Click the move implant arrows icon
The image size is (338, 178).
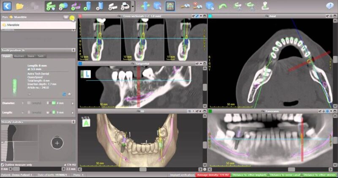(145, 6)
